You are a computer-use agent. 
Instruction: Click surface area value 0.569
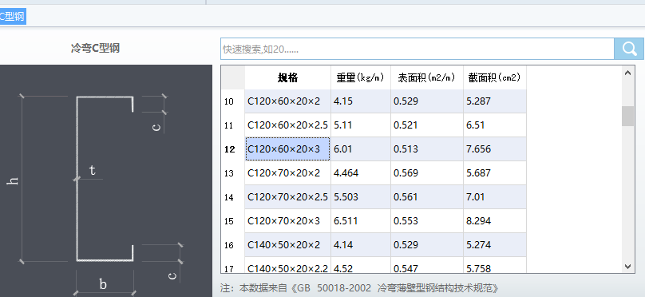click(x=427, y=172)
